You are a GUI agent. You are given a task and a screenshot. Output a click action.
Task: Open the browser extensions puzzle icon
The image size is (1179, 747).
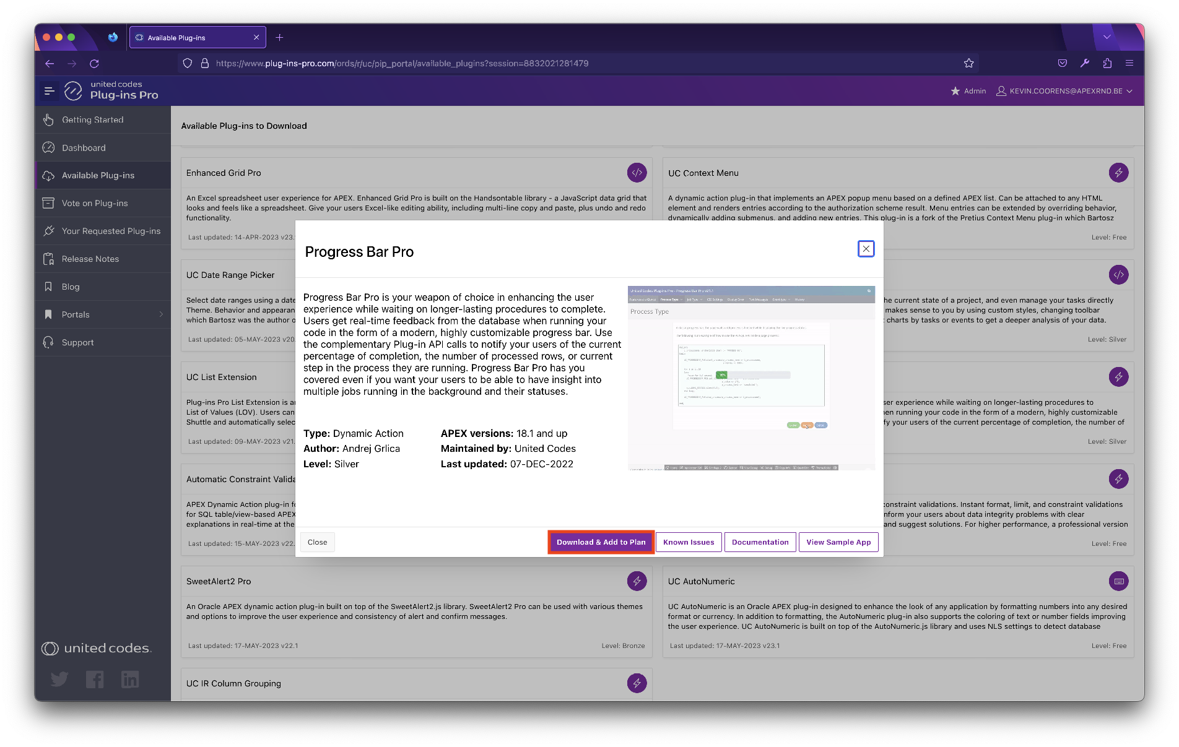pos(1107,63)
